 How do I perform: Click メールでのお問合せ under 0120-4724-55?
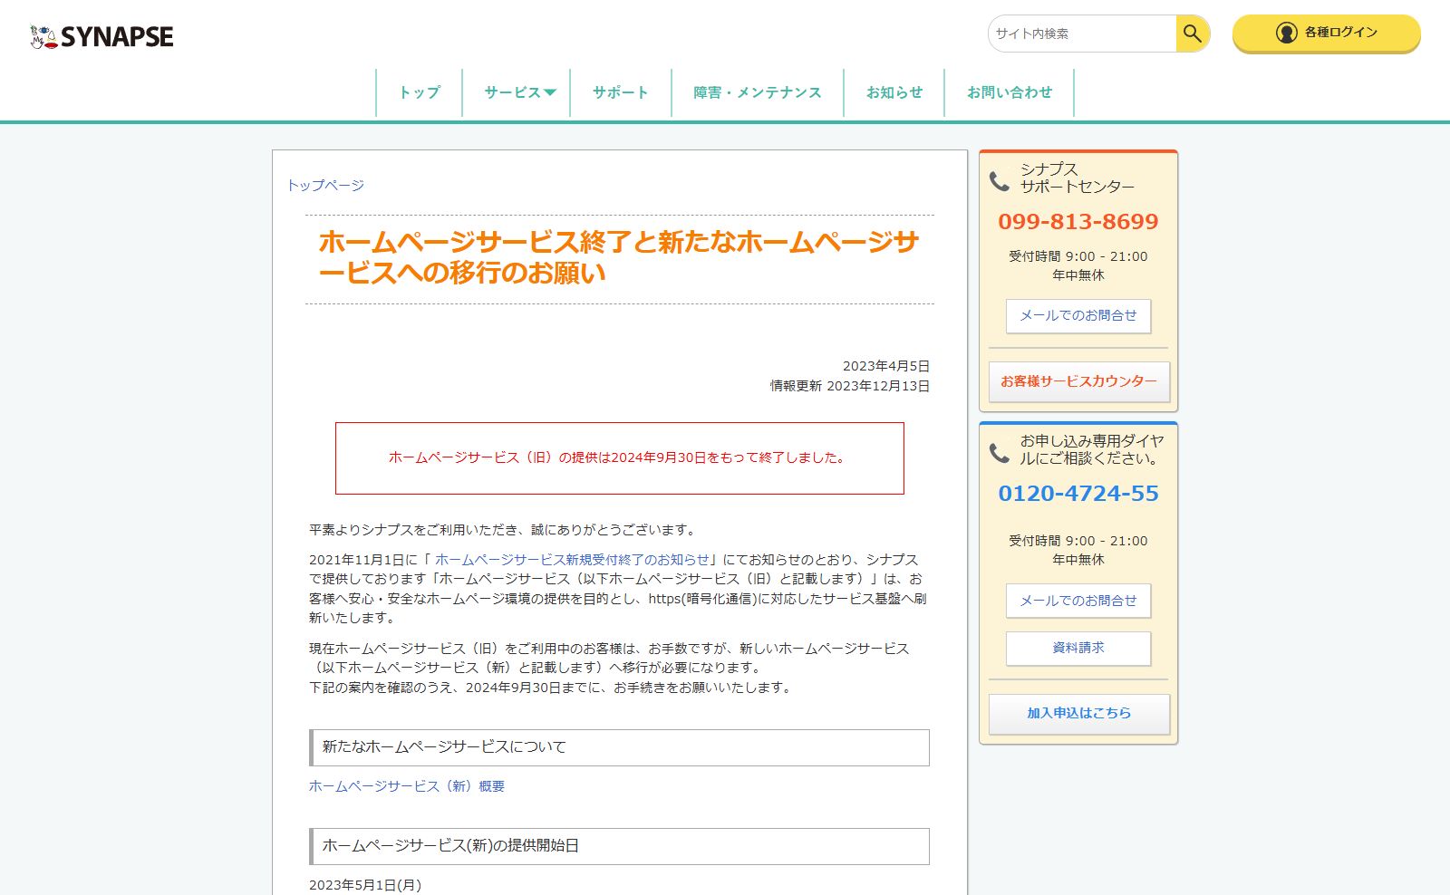coord(1078,601)
